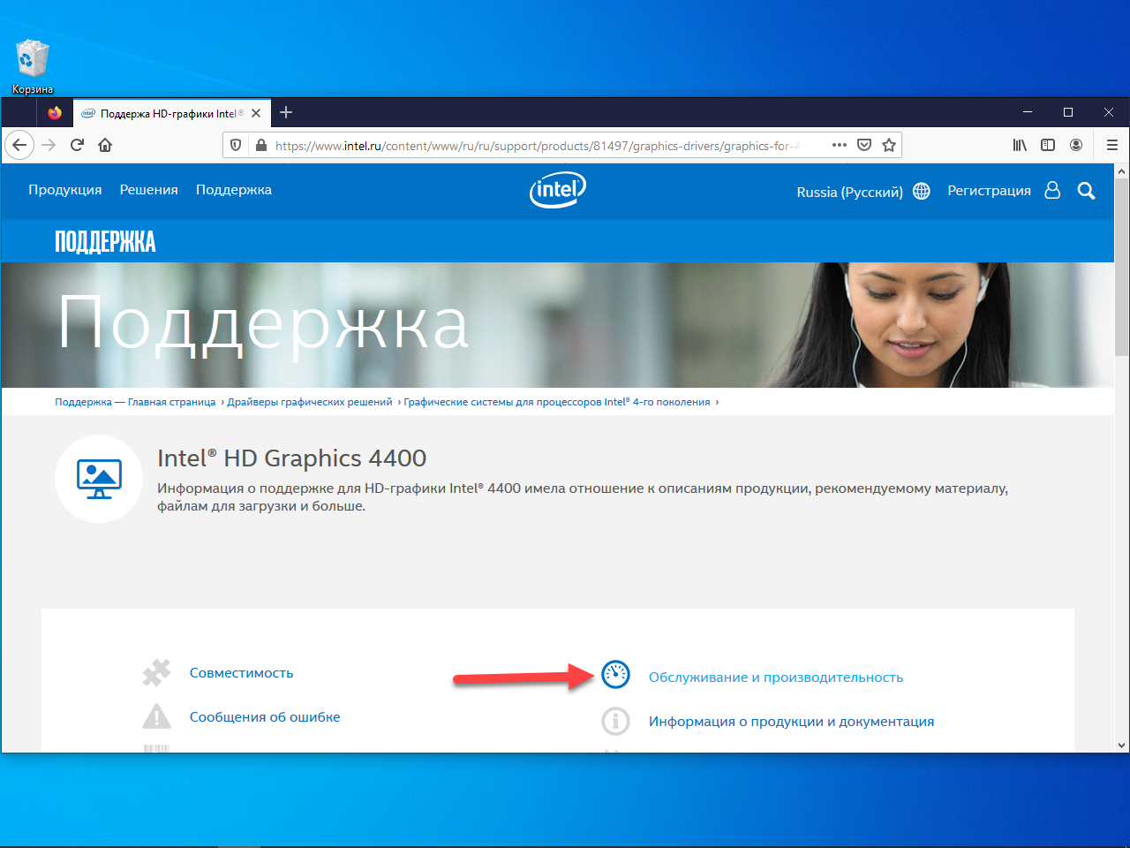Open Обслуживание и производительность link
This screenshot has height=848, width=1130.
tap(776, 678)
